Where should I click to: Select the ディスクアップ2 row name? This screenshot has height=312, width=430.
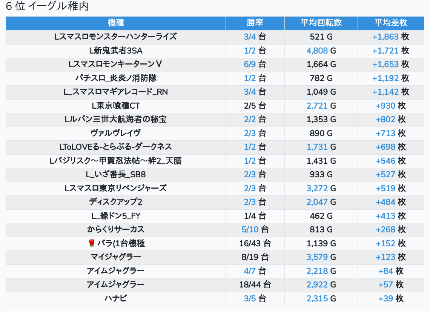[x=116, y=202]
